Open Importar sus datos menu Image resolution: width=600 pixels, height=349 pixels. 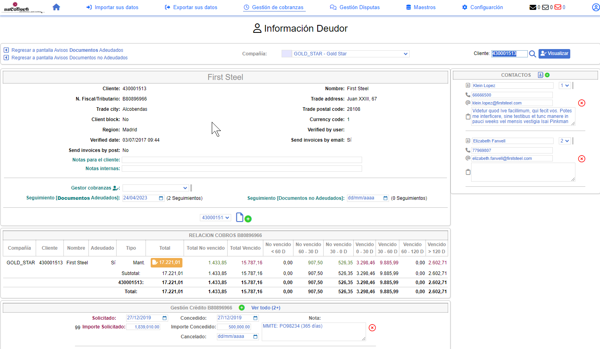click(x=112, y=7)
